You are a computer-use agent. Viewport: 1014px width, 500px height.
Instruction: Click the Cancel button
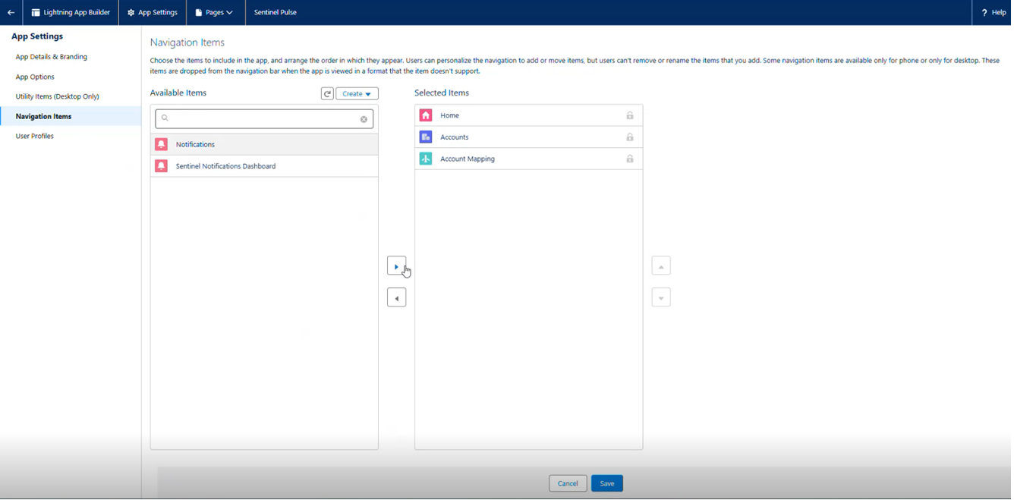coord(568,484)
